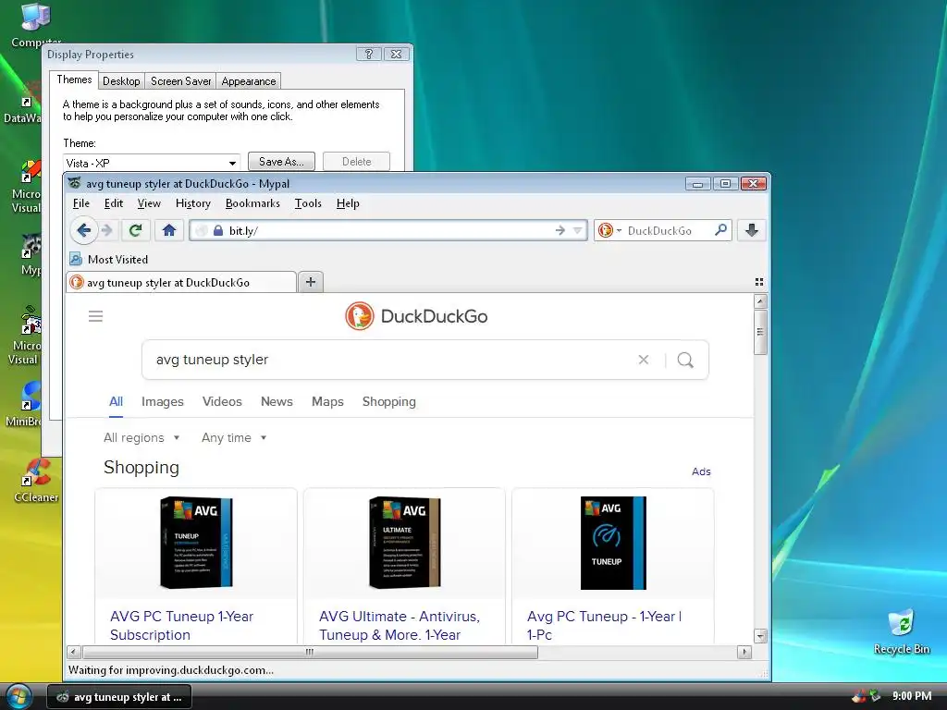Click the padlock site identity icon
947x710 pixels.
(x=218, y=230)
